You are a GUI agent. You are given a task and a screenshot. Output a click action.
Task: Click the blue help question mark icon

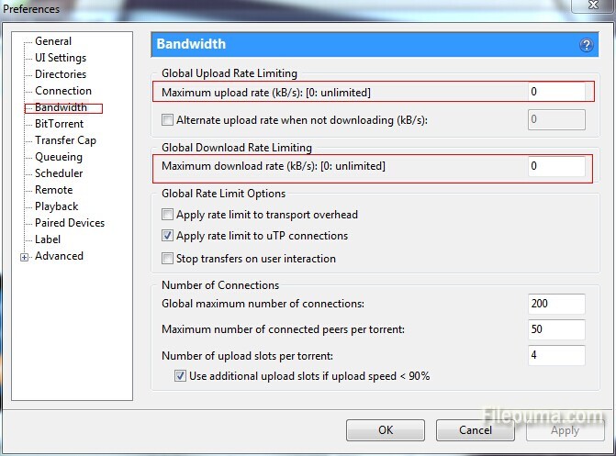[586, 45]
